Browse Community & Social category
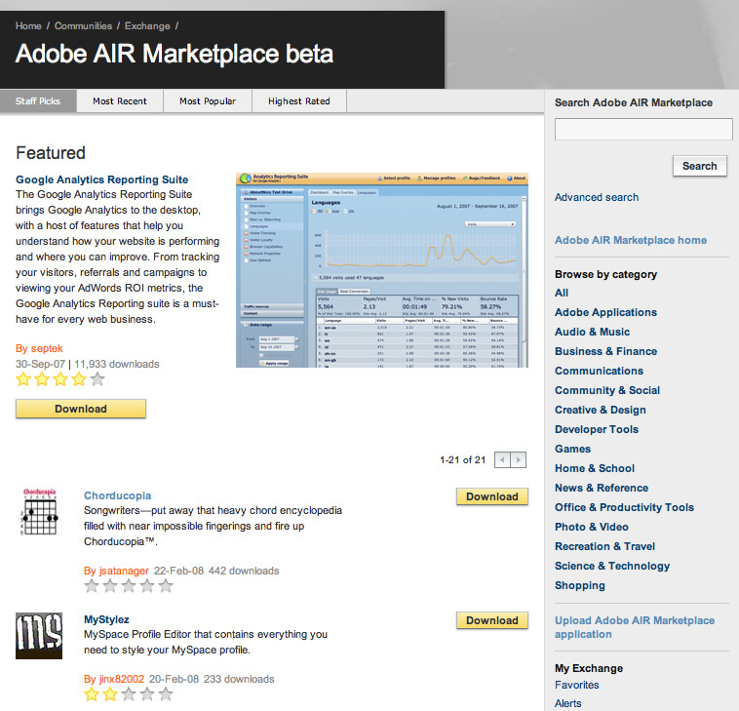Image resolution: width=739 pixels, height=711 pixels. [x=607, y=390]
